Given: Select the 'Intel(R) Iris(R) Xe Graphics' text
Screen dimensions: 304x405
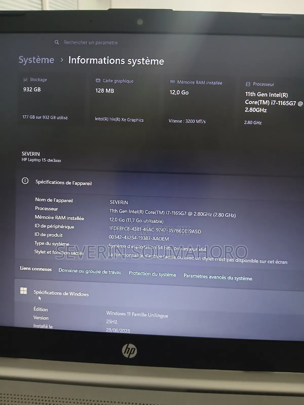Looking at the screenshot, I should point(119,119).
